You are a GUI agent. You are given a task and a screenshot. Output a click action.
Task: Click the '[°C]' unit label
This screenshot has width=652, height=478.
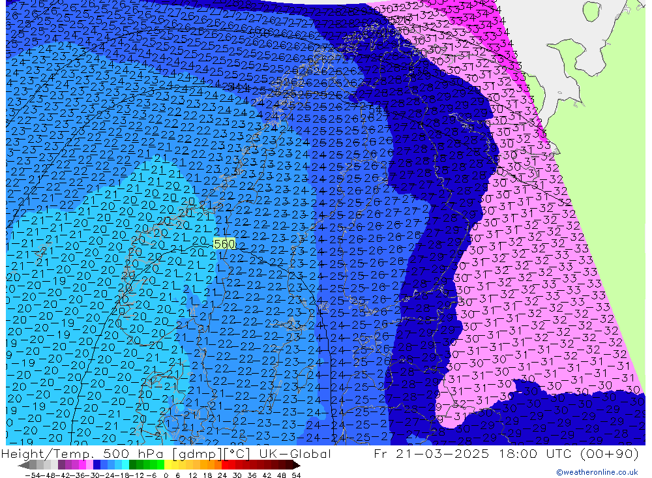pos(237,453)
